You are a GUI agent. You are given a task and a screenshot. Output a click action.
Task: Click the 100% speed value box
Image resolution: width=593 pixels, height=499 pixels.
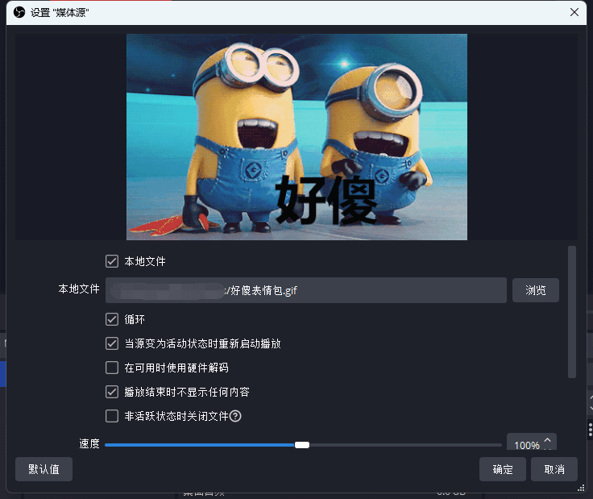click(532, 442)
